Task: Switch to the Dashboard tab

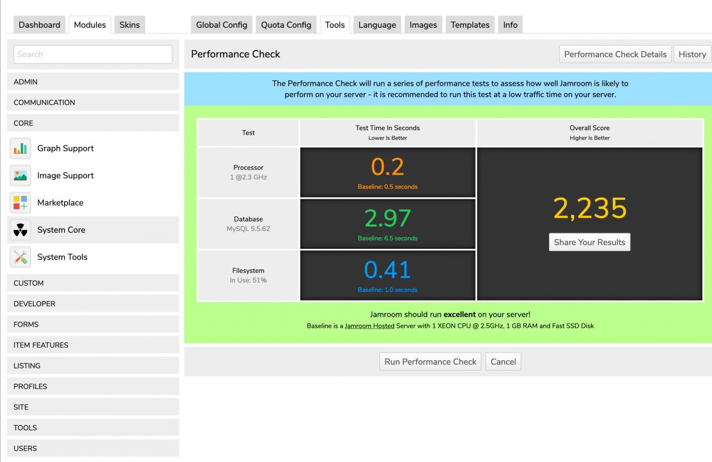Action: pos(39,25)
